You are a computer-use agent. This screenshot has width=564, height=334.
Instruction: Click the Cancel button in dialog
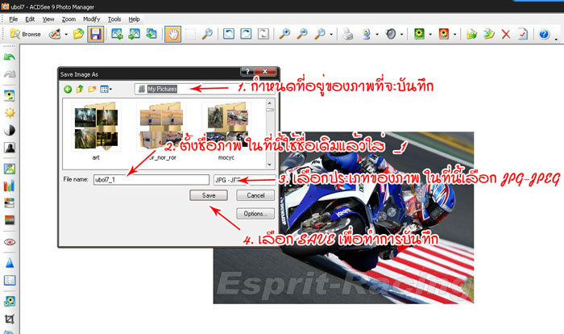tap(255, 196)
